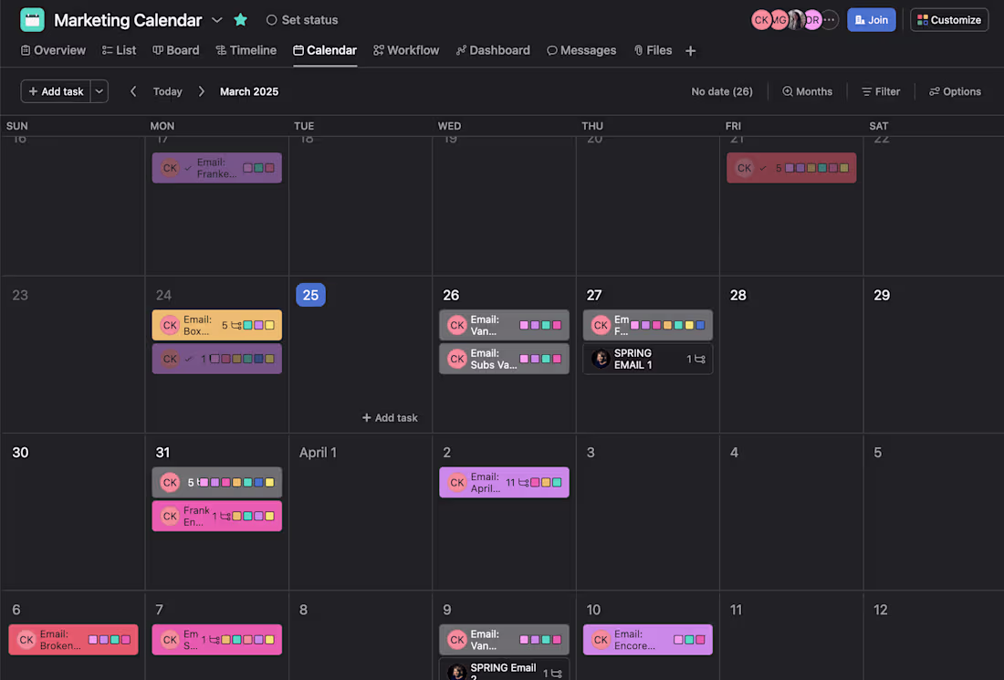Open the Email: Subs Va task on March 26

pyautogui.click(x=504, y=360)
